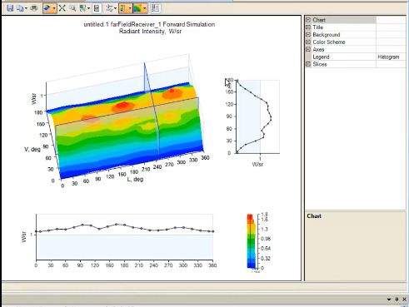Image resolution: width=409 pixels, height=307 pixels.
Task: Expand the Slices property group
Action: [x=308, y=64]
